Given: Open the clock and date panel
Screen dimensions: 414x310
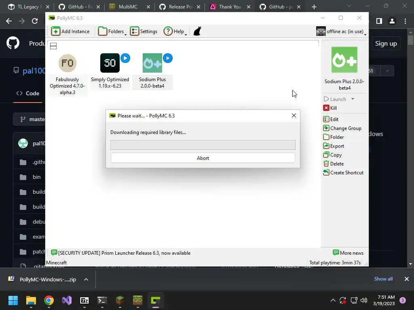Looking at the screenshot, I should (x=384, y=300).
